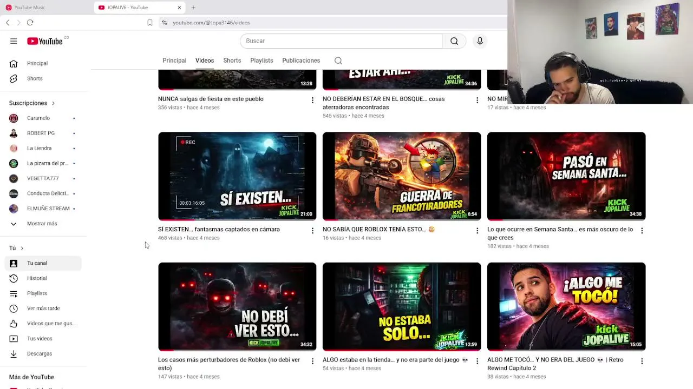Select the Publicaciones channel tab
Image resolution: width=693 pixels, height=389 pixels.
click(x=301, y=61)
